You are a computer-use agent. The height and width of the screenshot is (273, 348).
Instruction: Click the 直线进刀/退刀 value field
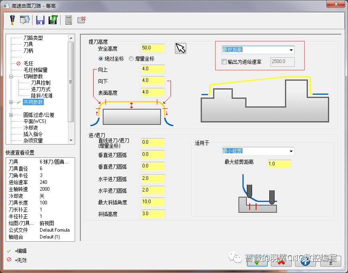[x=153, y=142]
